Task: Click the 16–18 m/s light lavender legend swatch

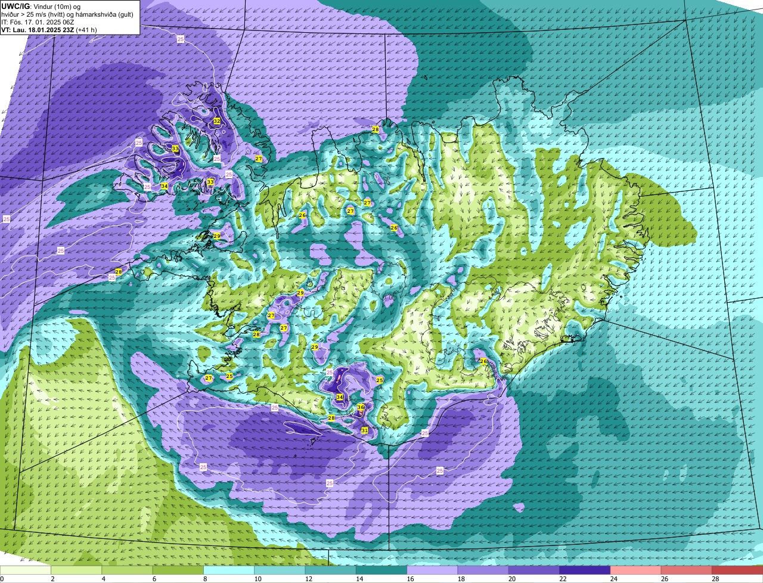Action: [x=432, y=570]
